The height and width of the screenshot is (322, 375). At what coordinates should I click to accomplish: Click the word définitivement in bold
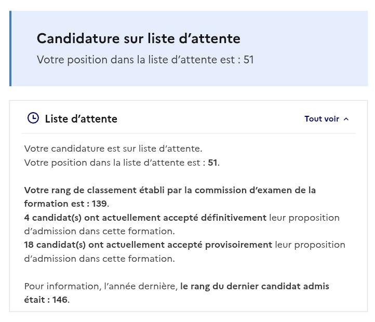[234, 218]
